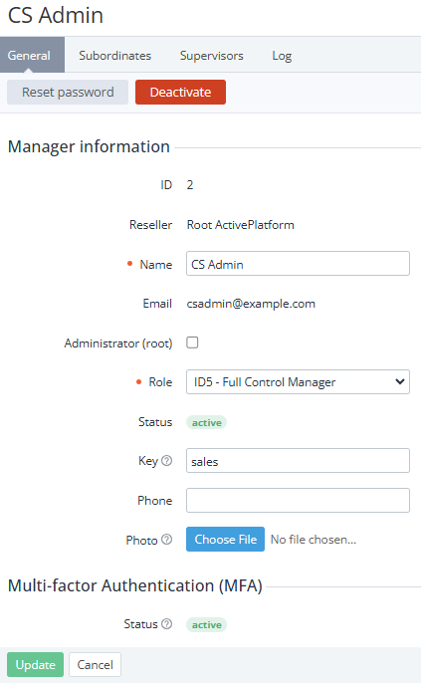Click the Reset password button

click(x=68, y=92)
